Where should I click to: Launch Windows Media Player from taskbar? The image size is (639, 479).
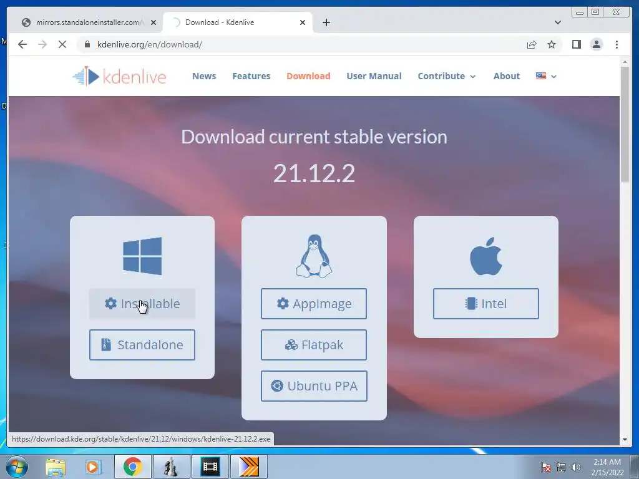coord(93,467)
